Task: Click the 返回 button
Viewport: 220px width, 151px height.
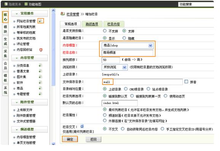Action: pyautogui.click(x=93, y=139)
